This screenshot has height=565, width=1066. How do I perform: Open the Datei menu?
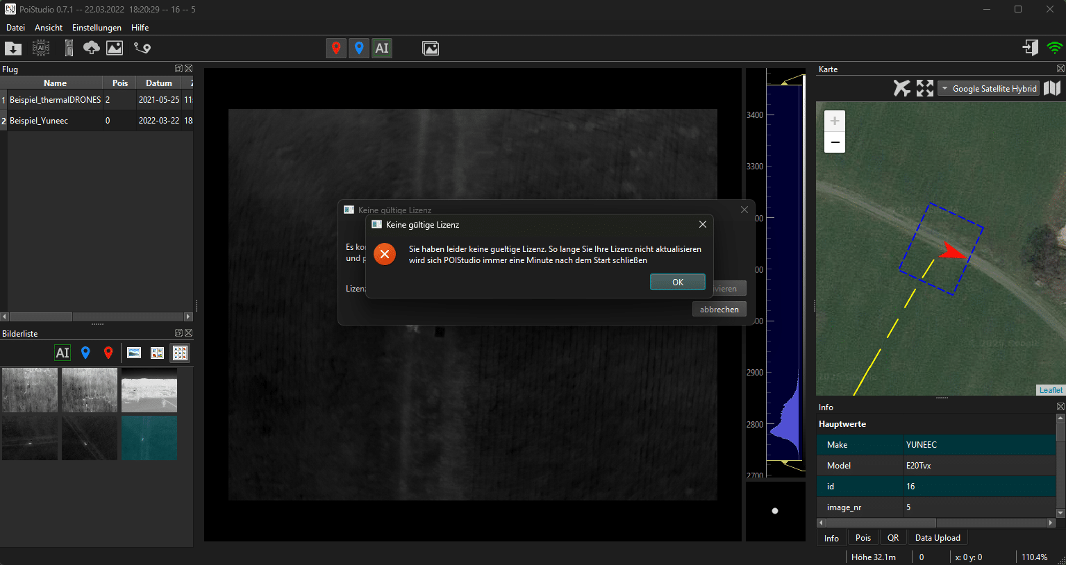pos(15,28)
